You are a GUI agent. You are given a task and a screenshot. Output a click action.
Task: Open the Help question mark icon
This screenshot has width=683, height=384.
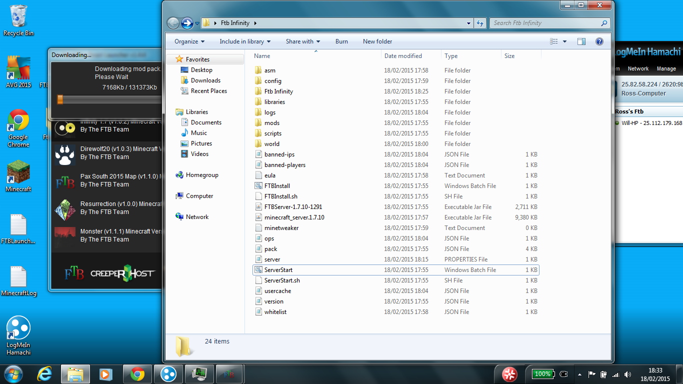tap(599, 41)
